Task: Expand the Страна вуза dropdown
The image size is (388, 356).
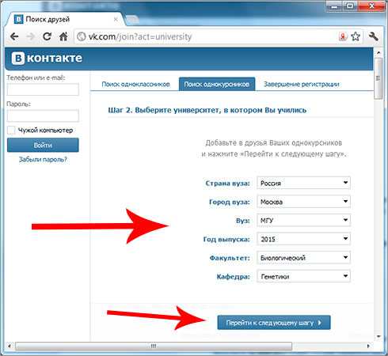Action: tap(303, 183)
